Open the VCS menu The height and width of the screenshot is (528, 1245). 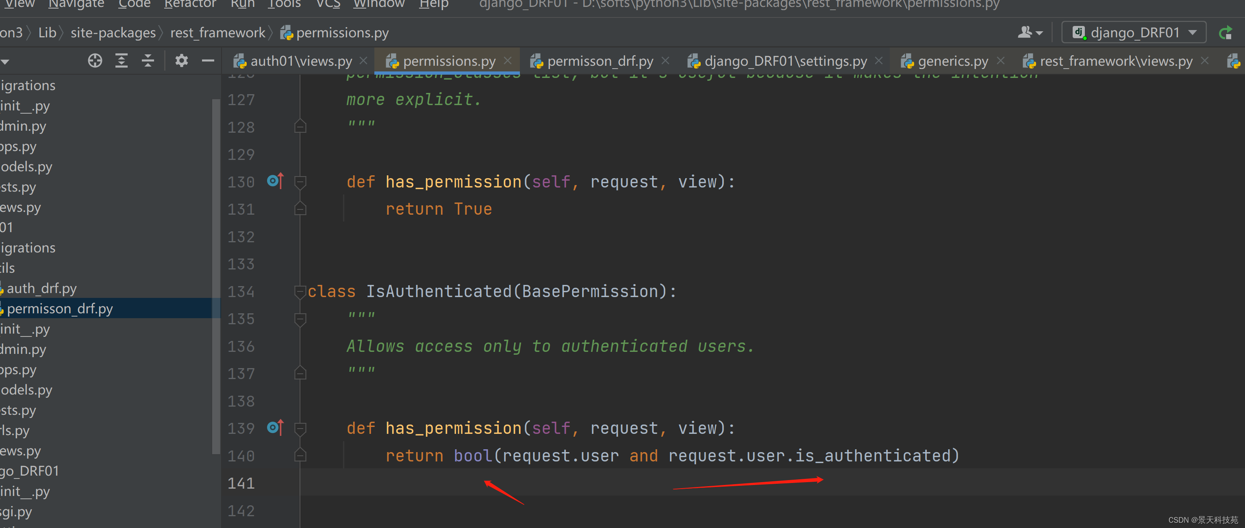(328, 4)
